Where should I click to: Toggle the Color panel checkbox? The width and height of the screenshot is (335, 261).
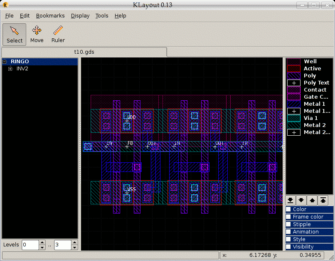(x=288, y=209)
